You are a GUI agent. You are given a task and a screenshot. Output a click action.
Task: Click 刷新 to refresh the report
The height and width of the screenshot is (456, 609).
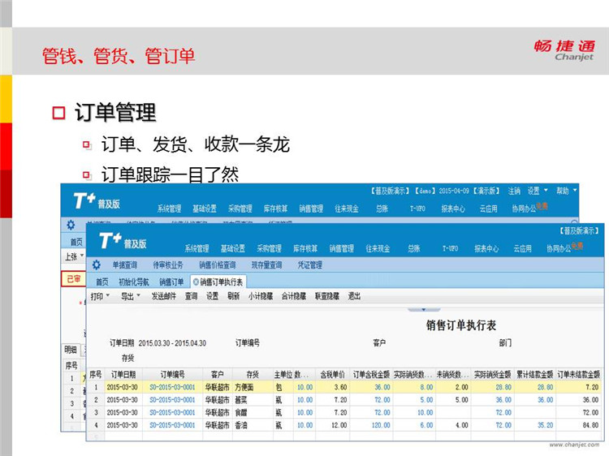point(233,296)
